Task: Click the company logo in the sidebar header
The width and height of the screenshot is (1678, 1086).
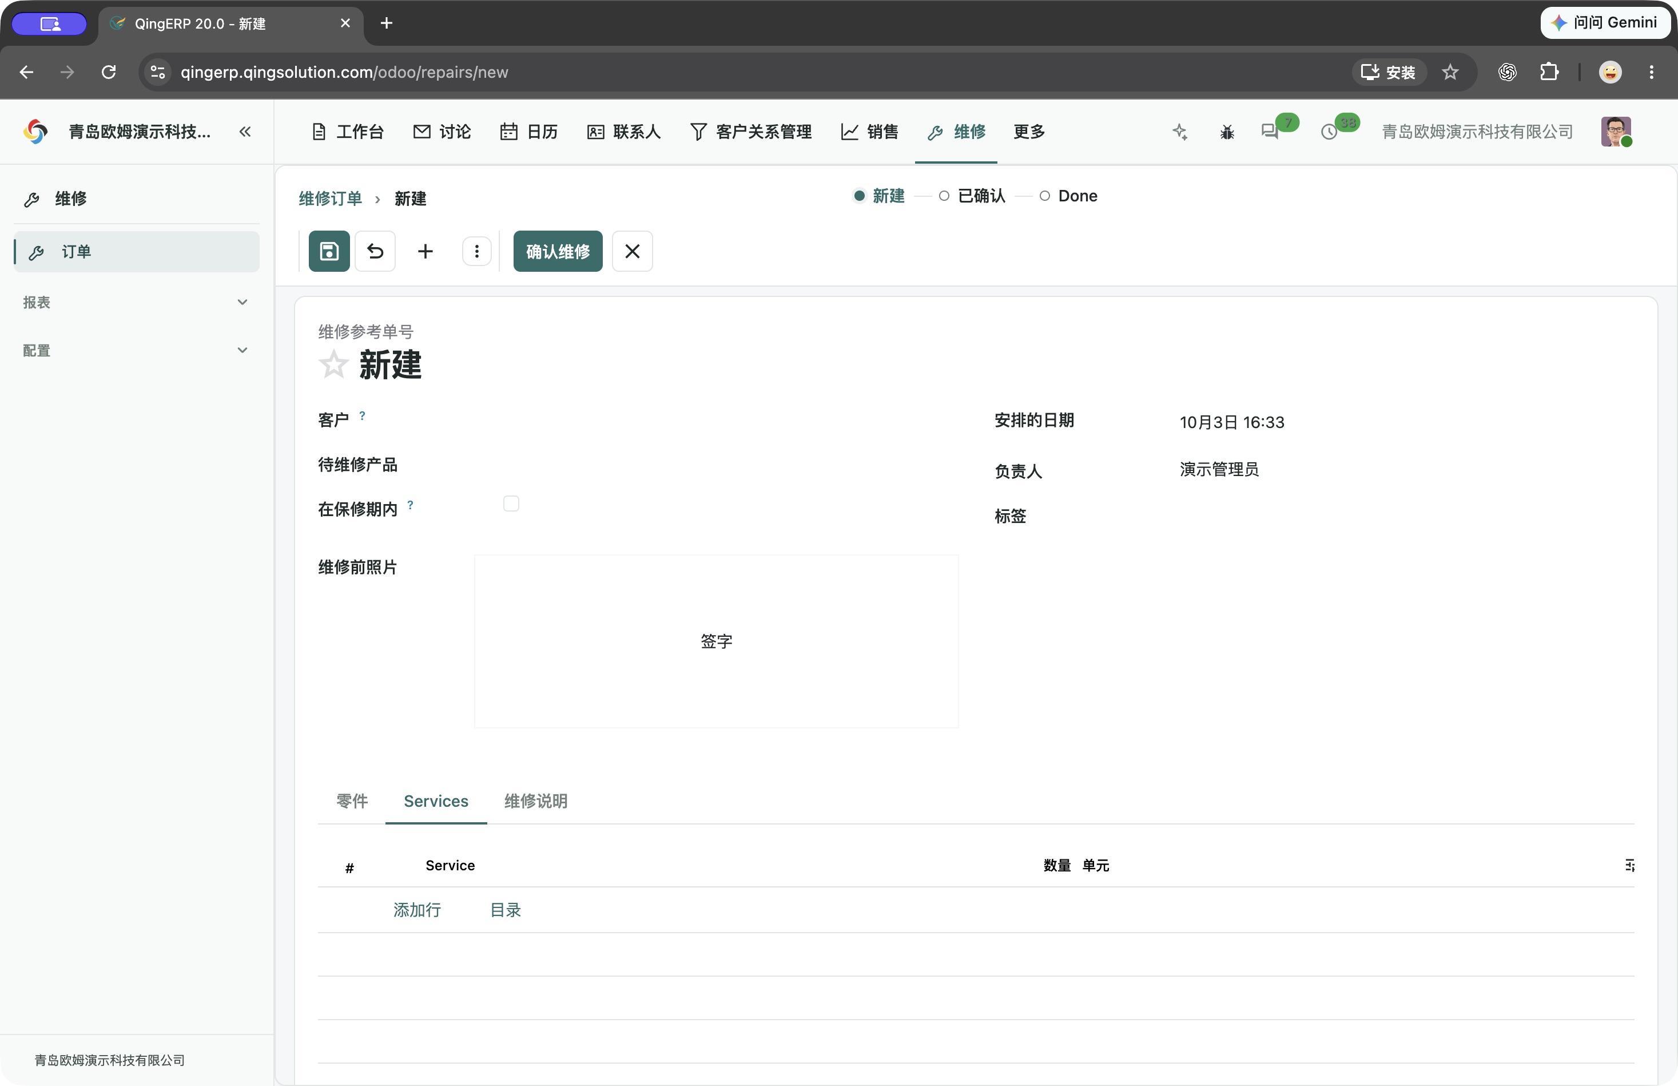Action: click(35, 131)
